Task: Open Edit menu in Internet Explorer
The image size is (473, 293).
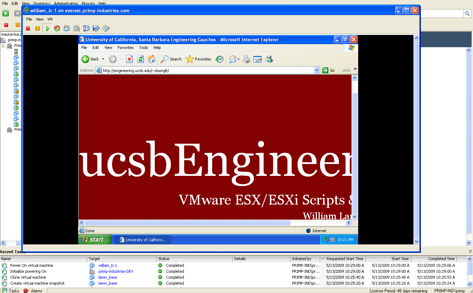Action: 96,48
